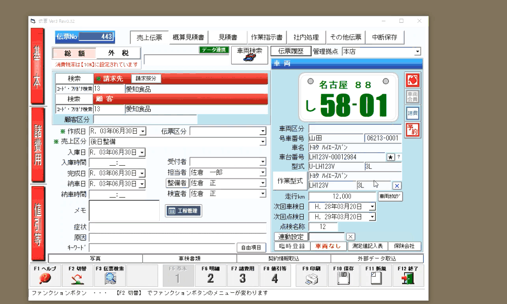Click the F5 basic page 1 button
Image resolution: width=507 pixels, height=304 pixels.
(x=178, y=276)
